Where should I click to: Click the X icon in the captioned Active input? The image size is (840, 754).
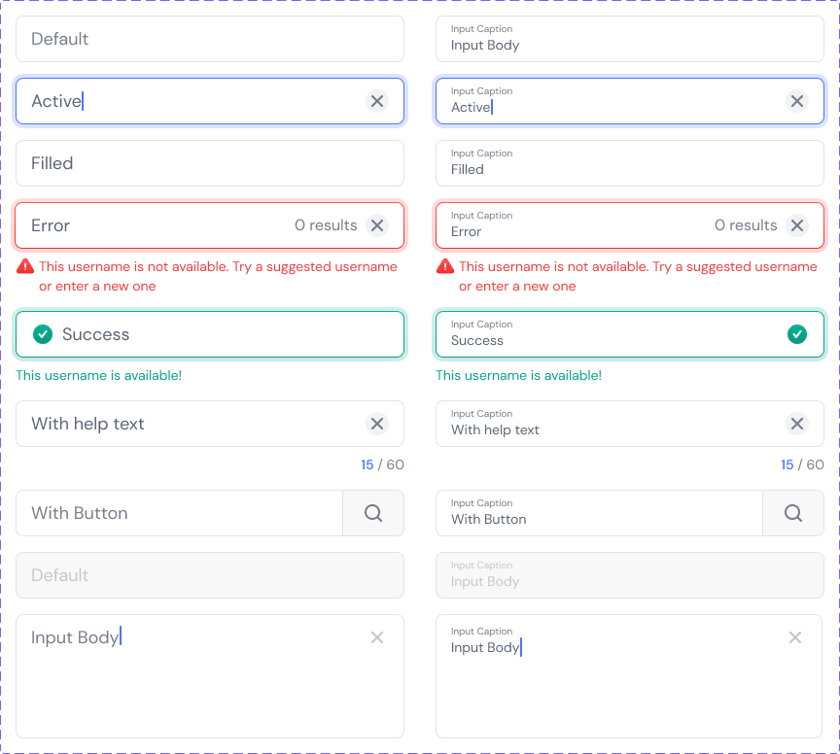(797, 101)
